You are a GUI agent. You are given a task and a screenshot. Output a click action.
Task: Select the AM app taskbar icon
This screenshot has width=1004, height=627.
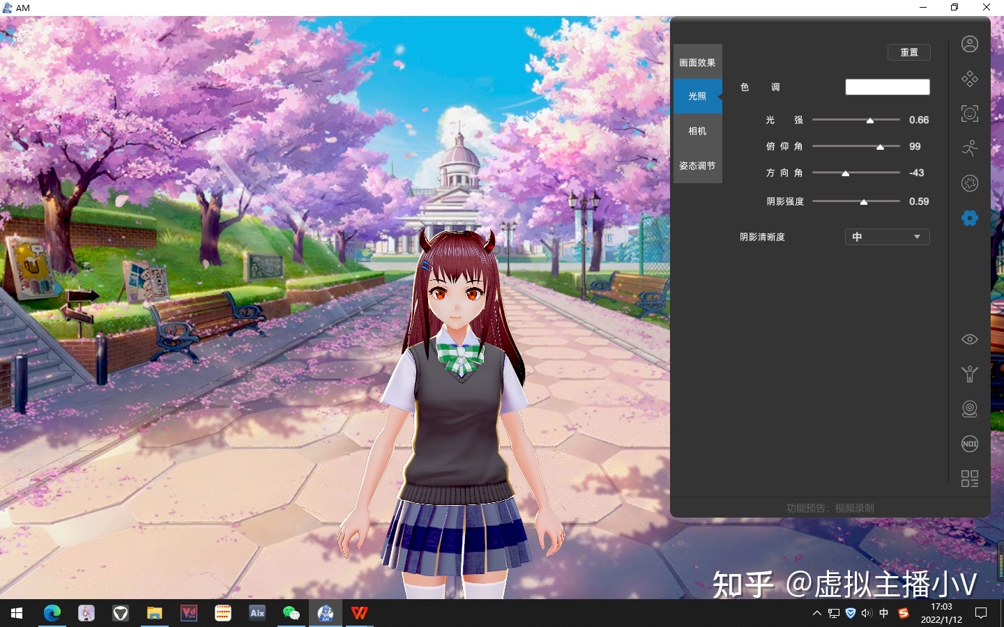[x=326, y=613]
